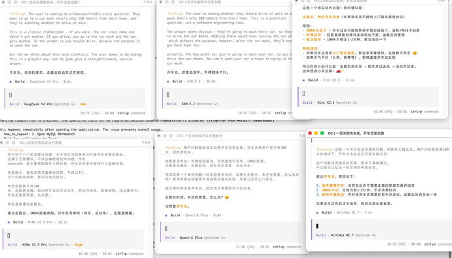Click the 'Thinking:' label in the MiMo window
This screenshot has width=452, height=258.
coord(16,150)
